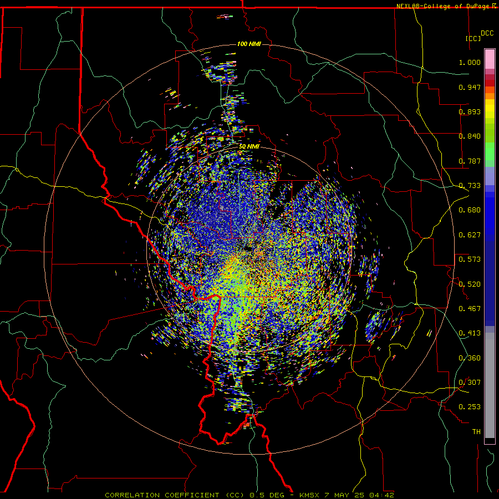Screen dimensions: 499x499
Task: Click the 1.000 scale value
Action: tap(470, 62)
